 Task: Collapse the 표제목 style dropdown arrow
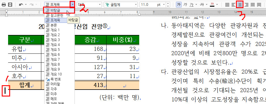[72, 5]
